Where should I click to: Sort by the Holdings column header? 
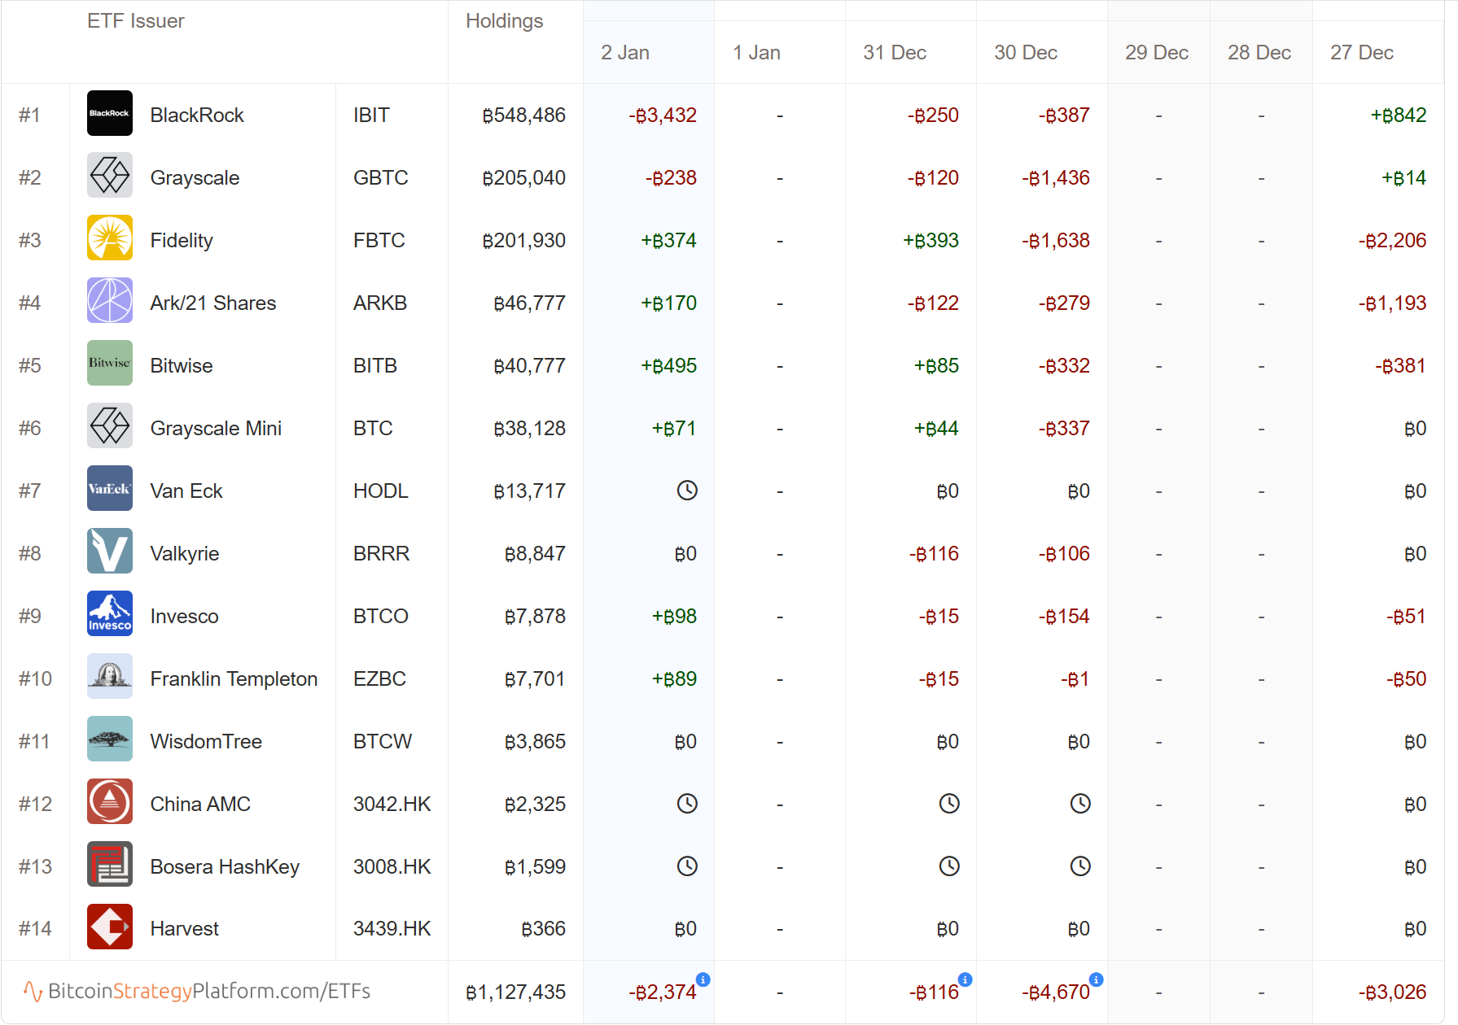click(x=504, y=21)
